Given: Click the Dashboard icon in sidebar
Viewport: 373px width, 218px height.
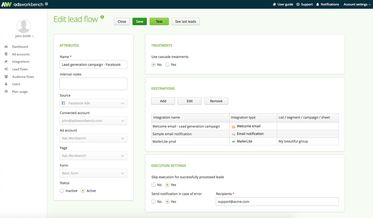Looking at the screenshot, I should [6, 47].
